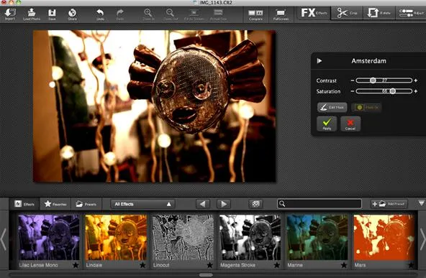426x278 pixels.
Task: Cancel the effect with red X
Action: [350, 124]
